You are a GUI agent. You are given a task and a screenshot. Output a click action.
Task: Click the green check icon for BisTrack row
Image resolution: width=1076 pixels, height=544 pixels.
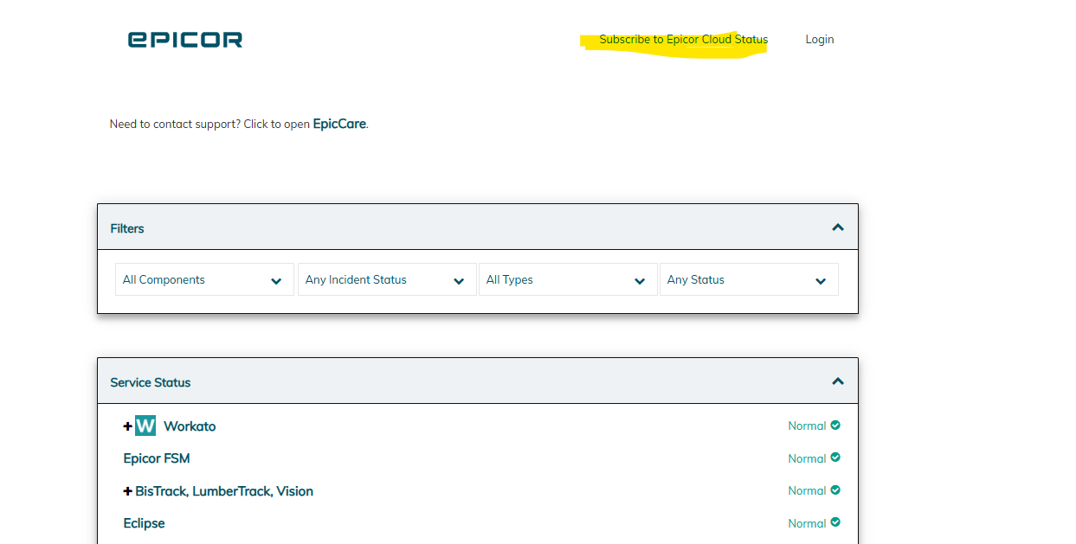(x=835, y=490)
